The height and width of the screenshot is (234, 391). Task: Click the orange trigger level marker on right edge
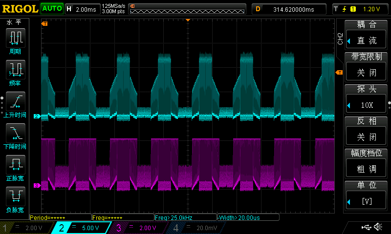[339, 72]
